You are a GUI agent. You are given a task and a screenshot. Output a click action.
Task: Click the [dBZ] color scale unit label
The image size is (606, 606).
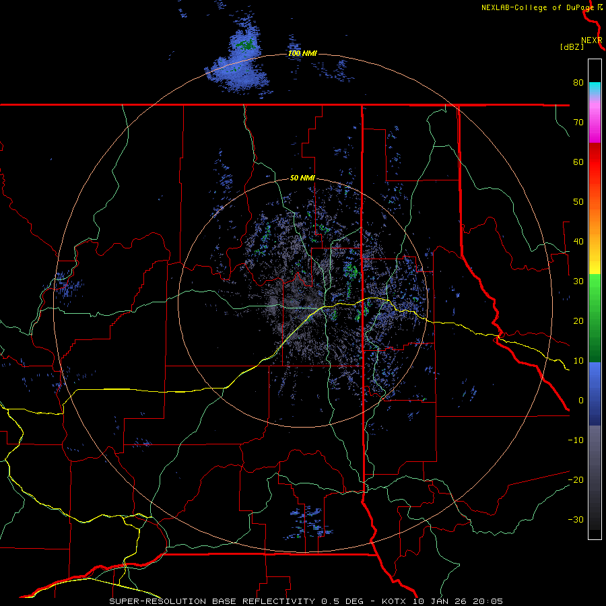point(572,47)
